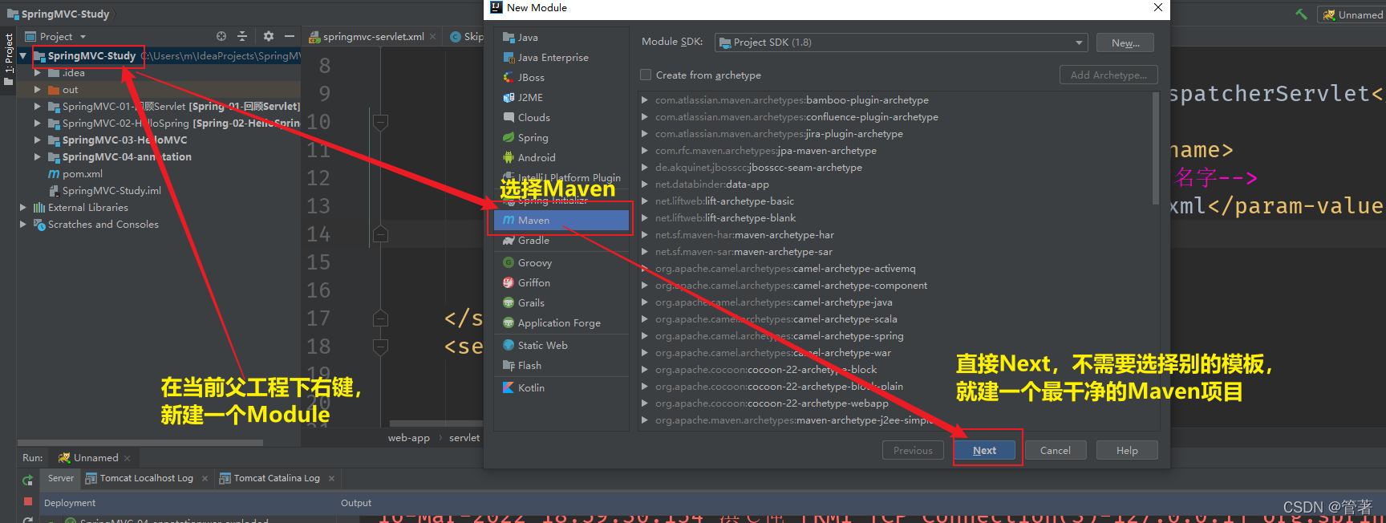Collapse SpringMVC-Study root node

pos(23,56)
